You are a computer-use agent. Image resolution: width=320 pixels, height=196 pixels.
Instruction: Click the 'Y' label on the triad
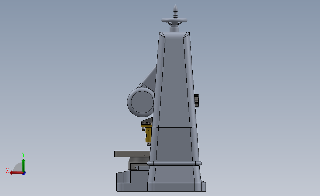point(23,155)
